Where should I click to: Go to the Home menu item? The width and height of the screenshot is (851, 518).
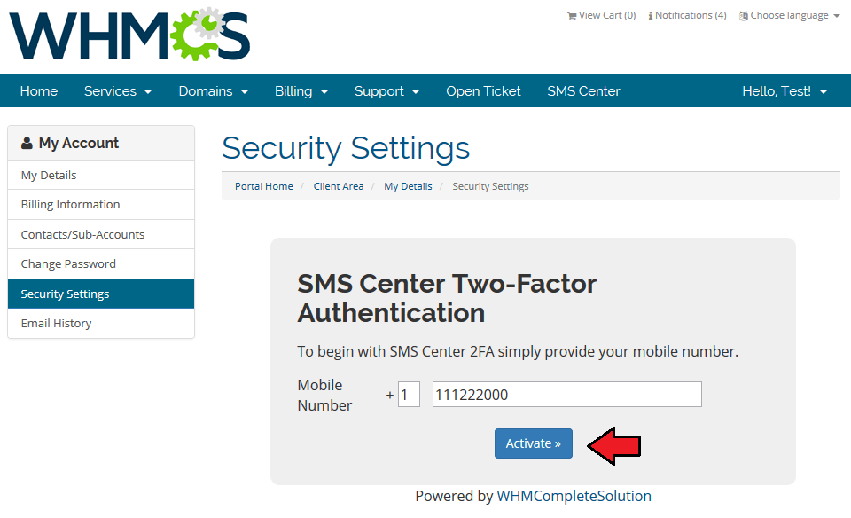click(38, 90)
